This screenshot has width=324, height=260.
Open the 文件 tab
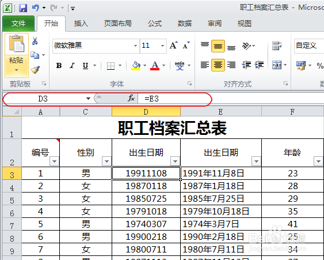coord(18,24)
